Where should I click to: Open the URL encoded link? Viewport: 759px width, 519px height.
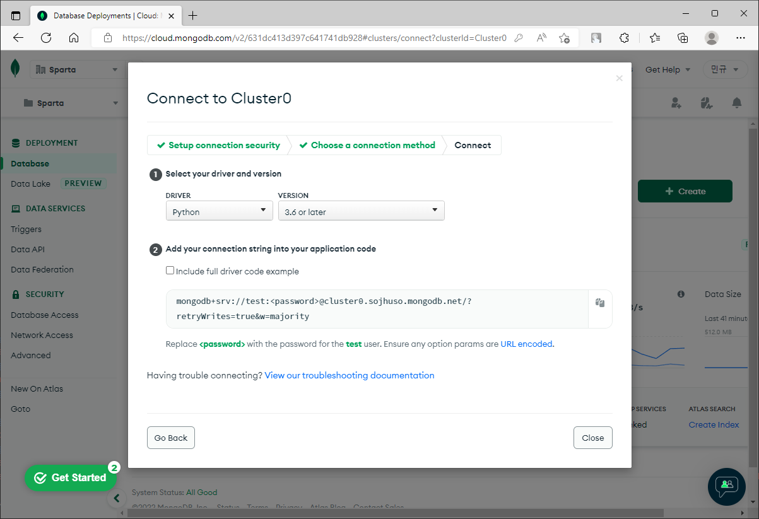pyautogui.click(x=526, y=344)
